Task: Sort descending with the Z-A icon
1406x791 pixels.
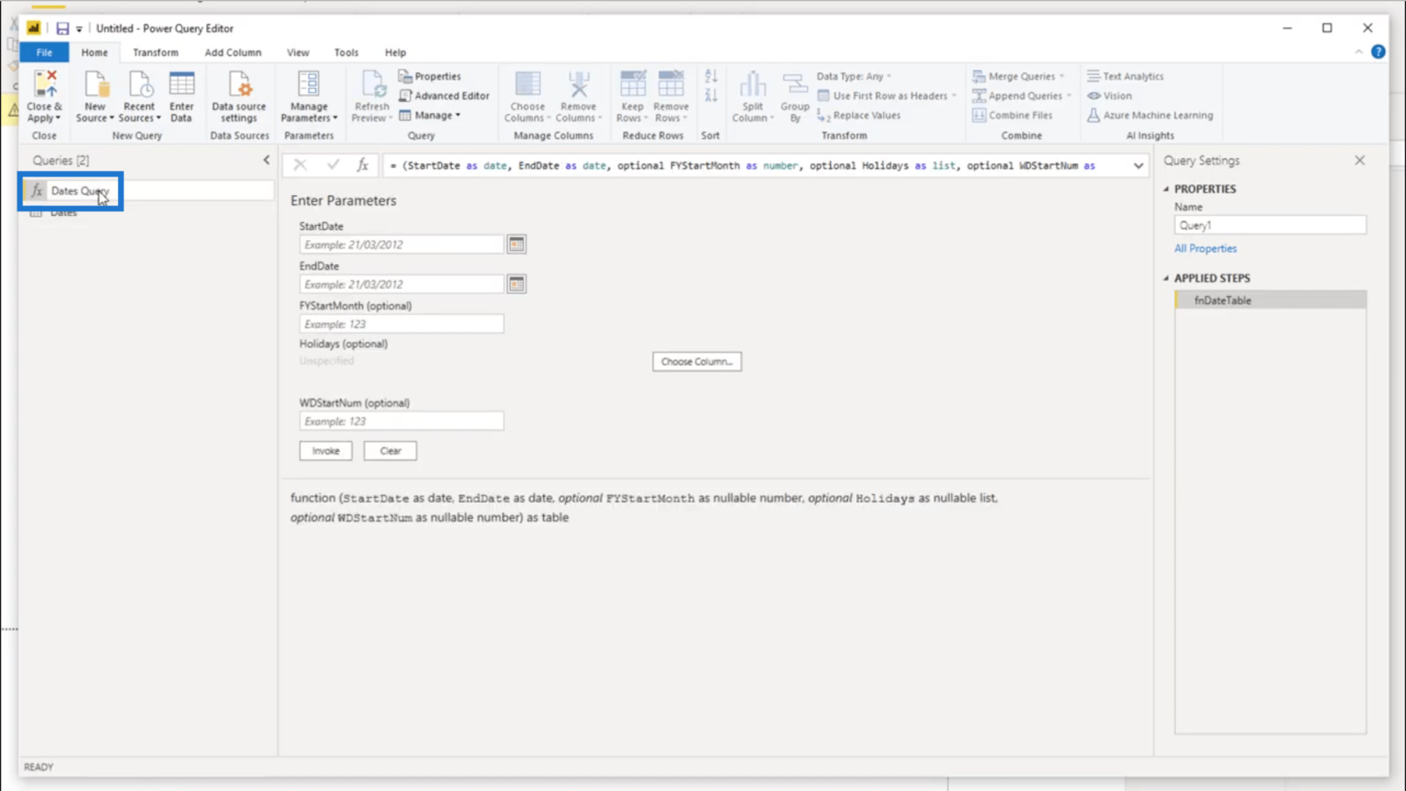Action: pos(711,95)
